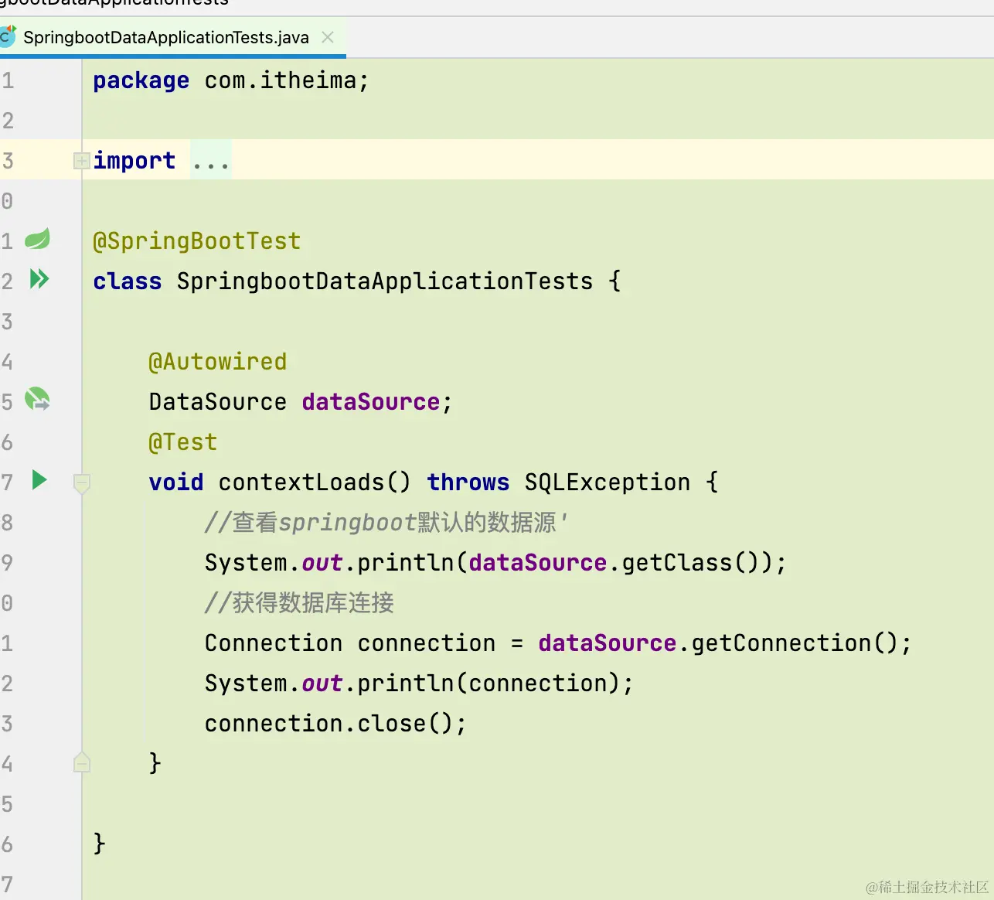994x900 pixels.
Task: Click the package keyword
Action: pos(141,81)
